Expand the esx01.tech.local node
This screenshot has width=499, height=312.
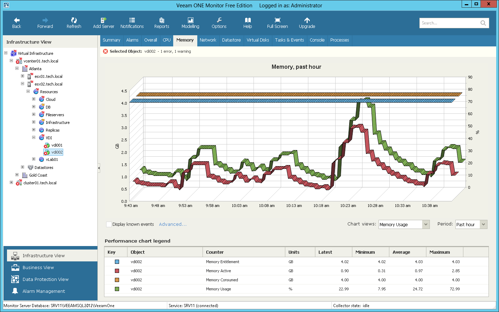(22, 76)
